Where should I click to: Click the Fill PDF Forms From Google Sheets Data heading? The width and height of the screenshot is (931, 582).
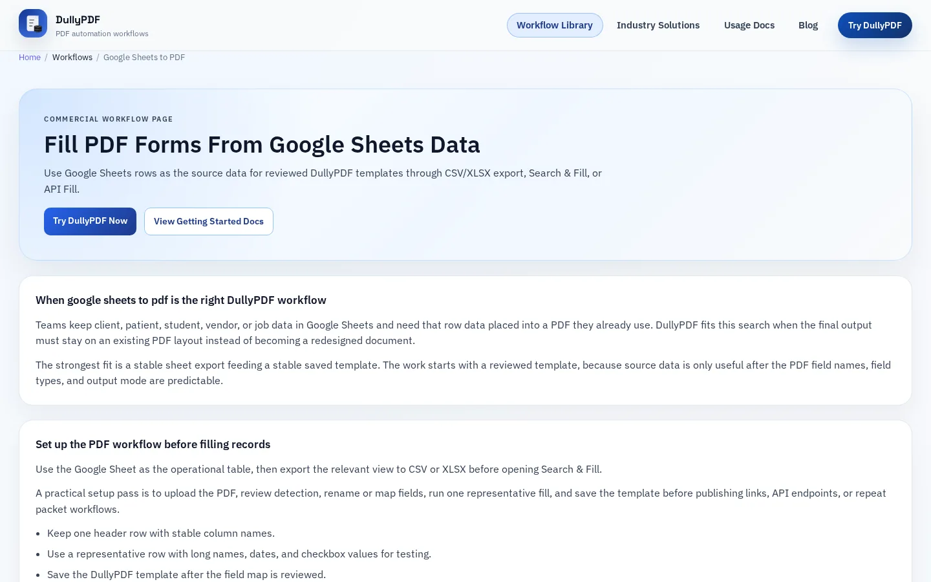point(262,145)
